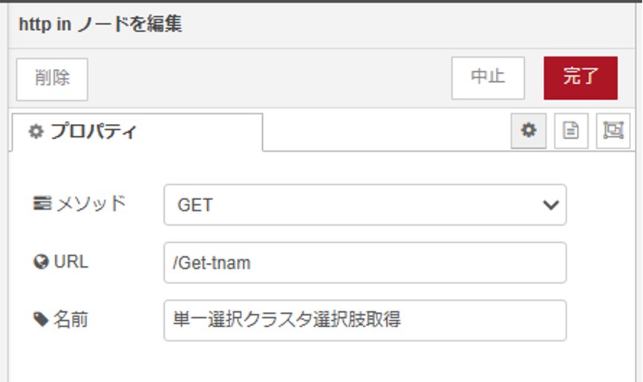Open the node appearance settings icon

point(613,131)
